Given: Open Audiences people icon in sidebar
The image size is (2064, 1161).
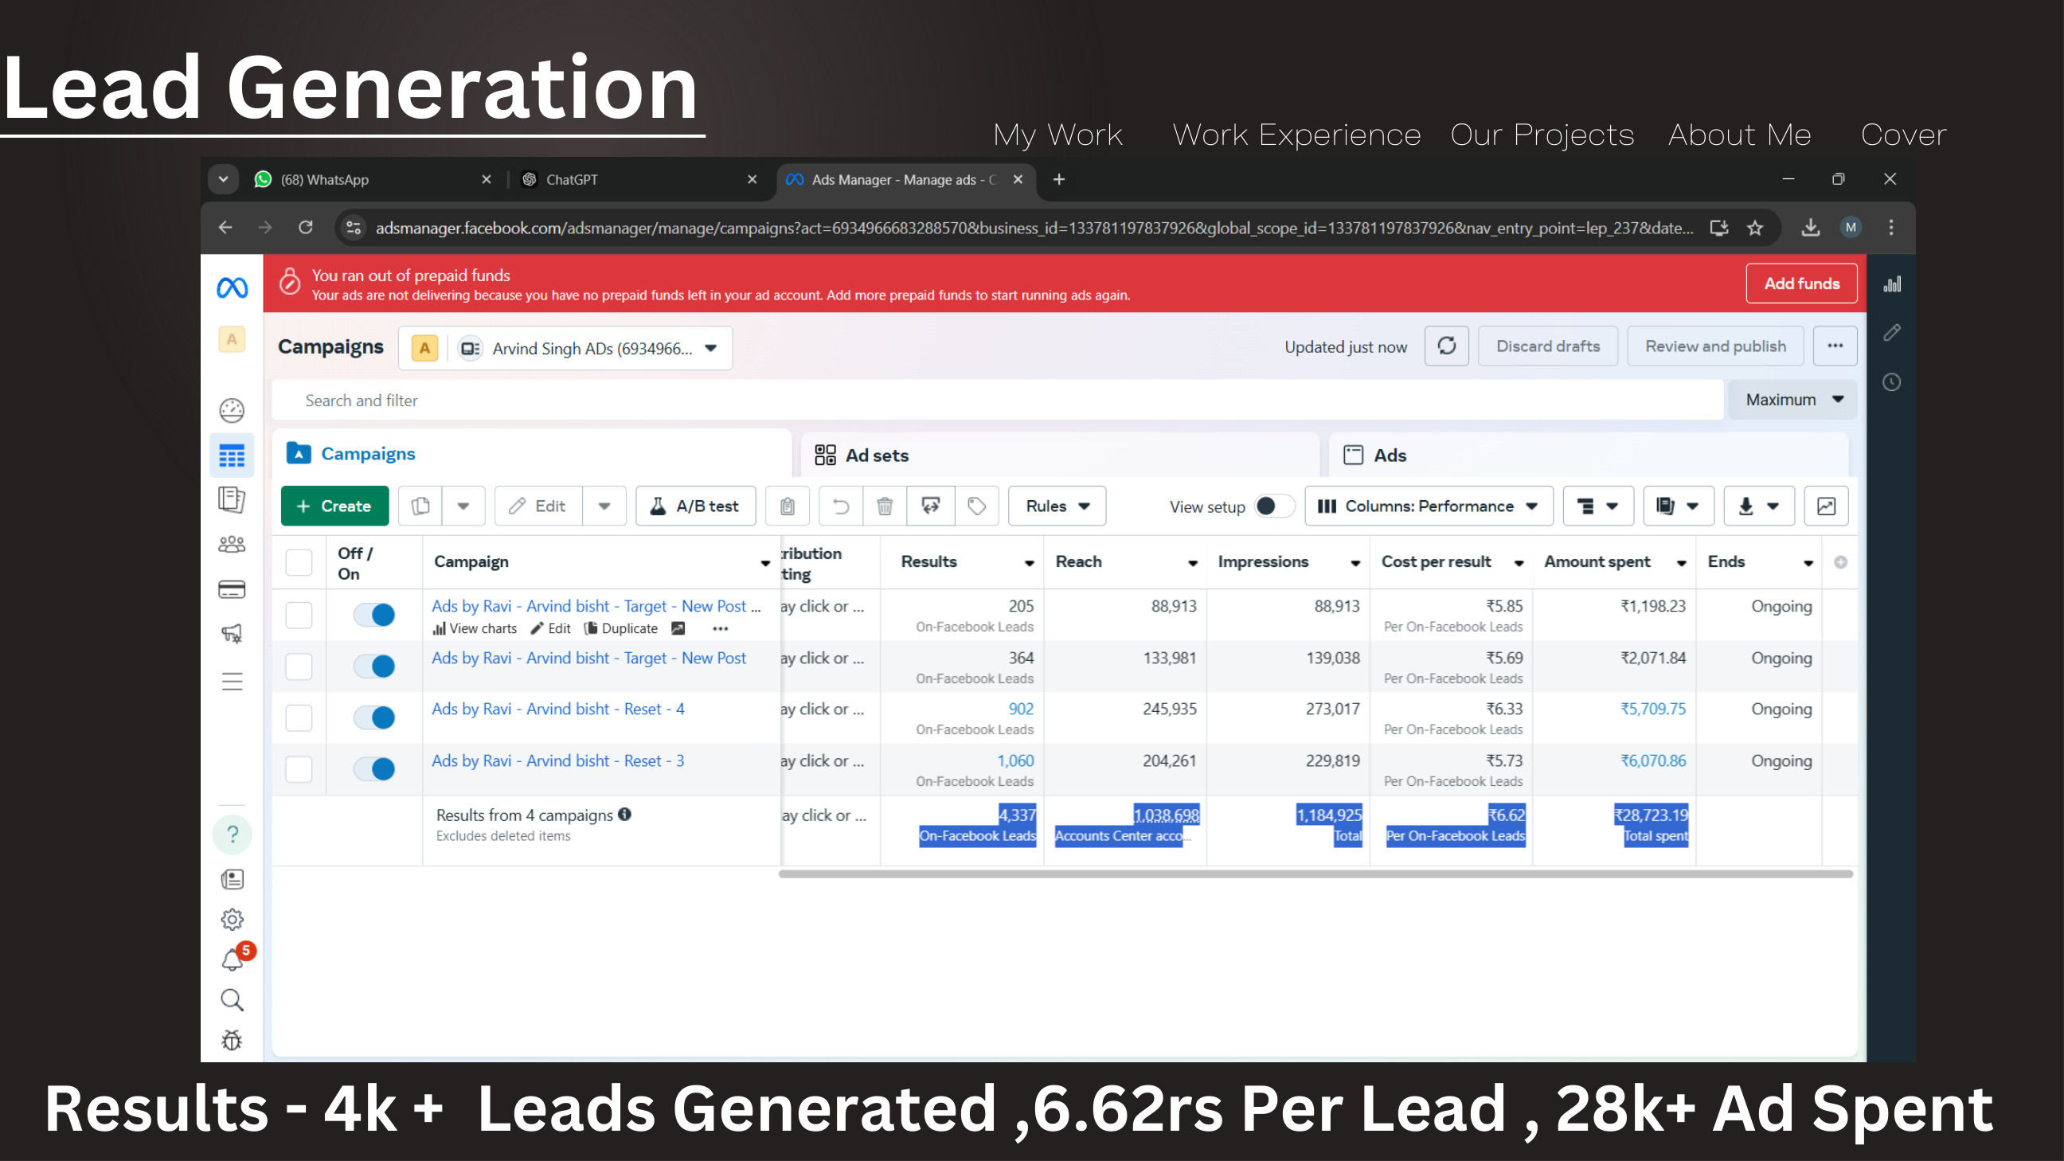Looking at the screenshot, I should click(232, 545).
